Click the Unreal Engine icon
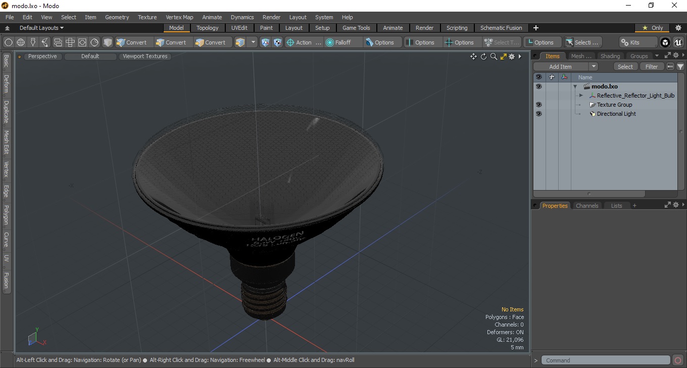The height and width of the screenshot is (368, 687). [678, 42]
